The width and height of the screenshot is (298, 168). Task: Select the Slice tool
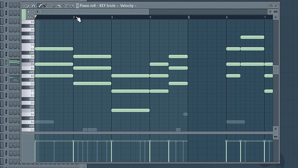[x=58, y=5]
